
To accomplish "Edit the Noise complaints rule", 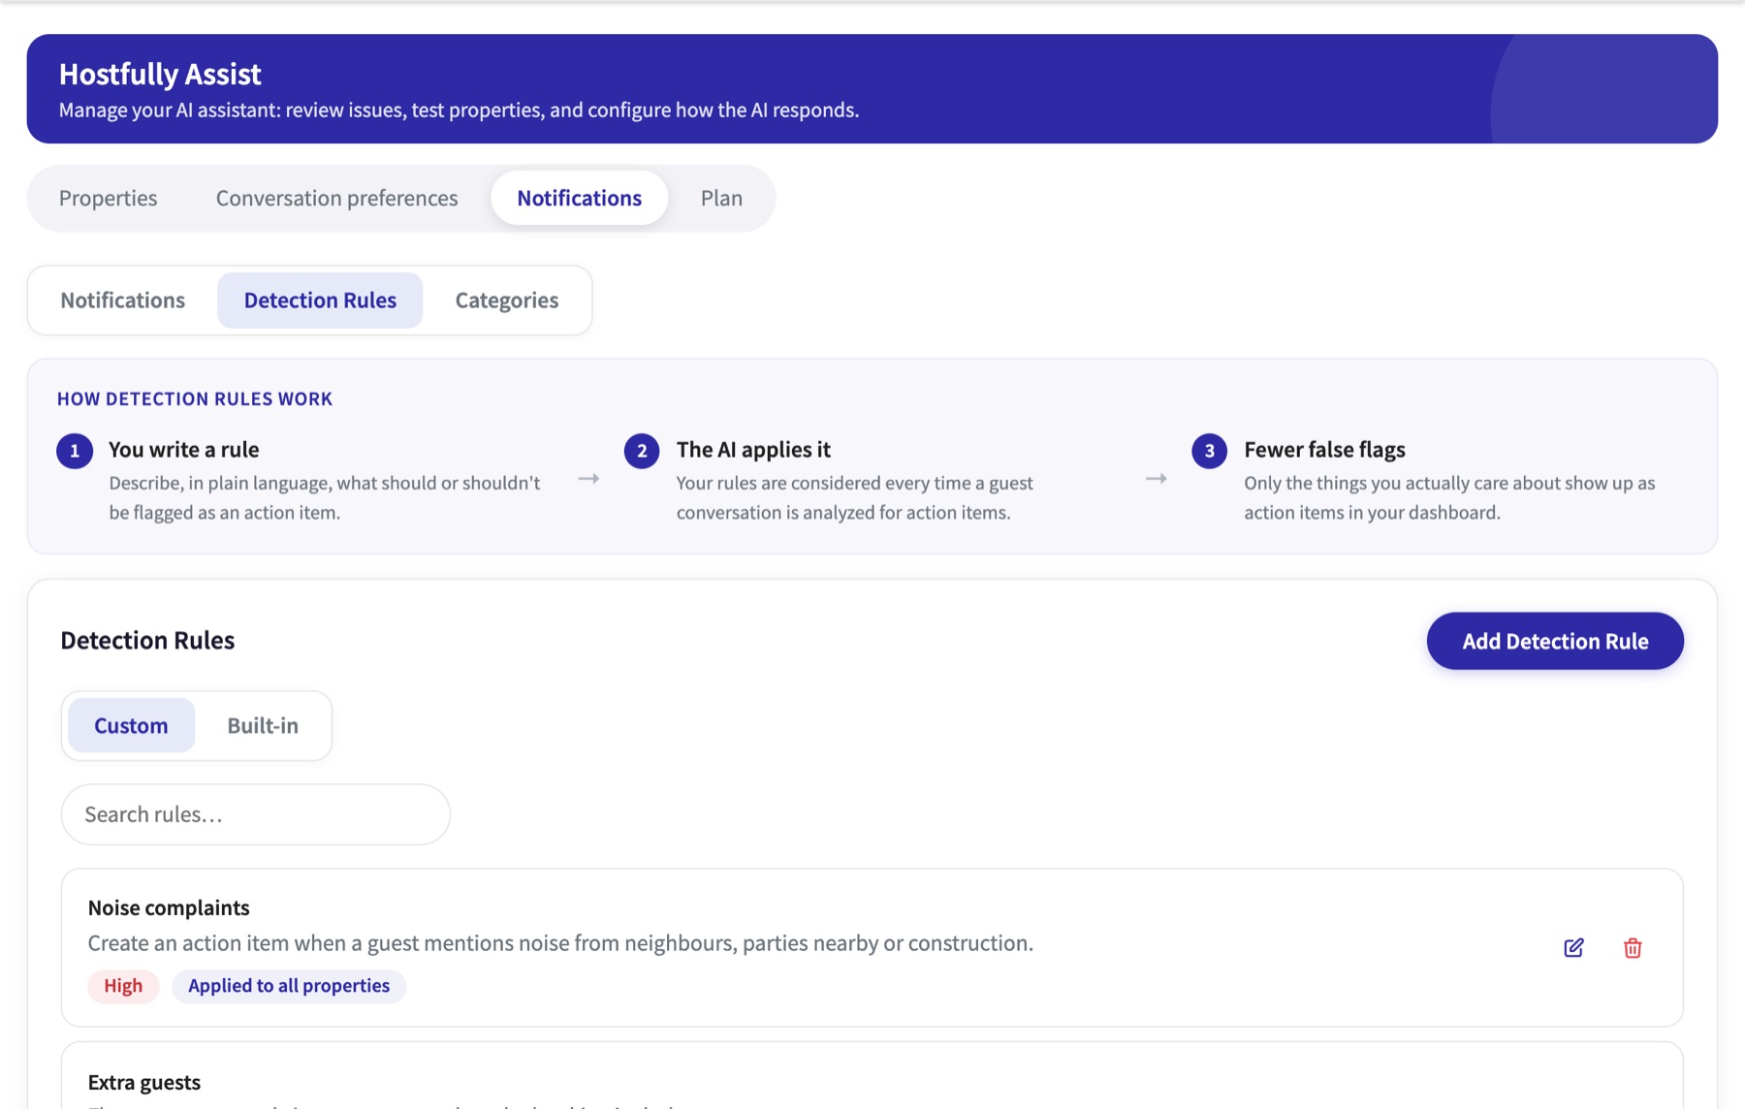I will (1573, 947).
